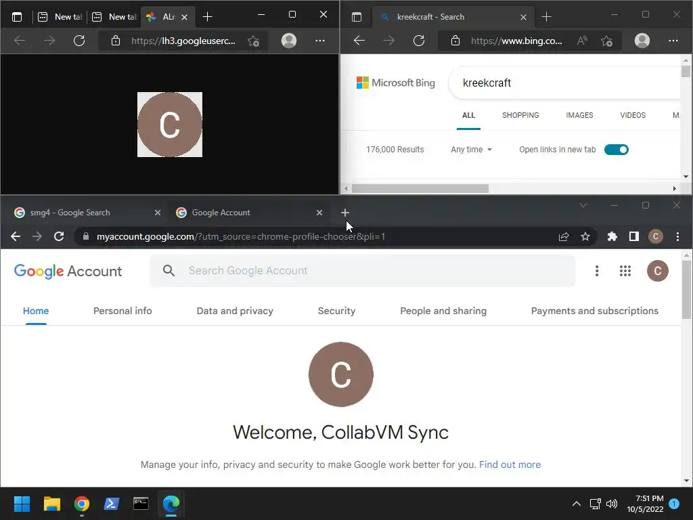Open profile avatar in Bing Edge window
693x520 pixels.
tap(642, 41)
